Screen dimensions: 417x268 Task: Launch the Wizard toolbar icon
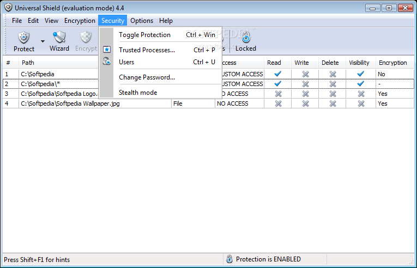click(x=59, y=37)
